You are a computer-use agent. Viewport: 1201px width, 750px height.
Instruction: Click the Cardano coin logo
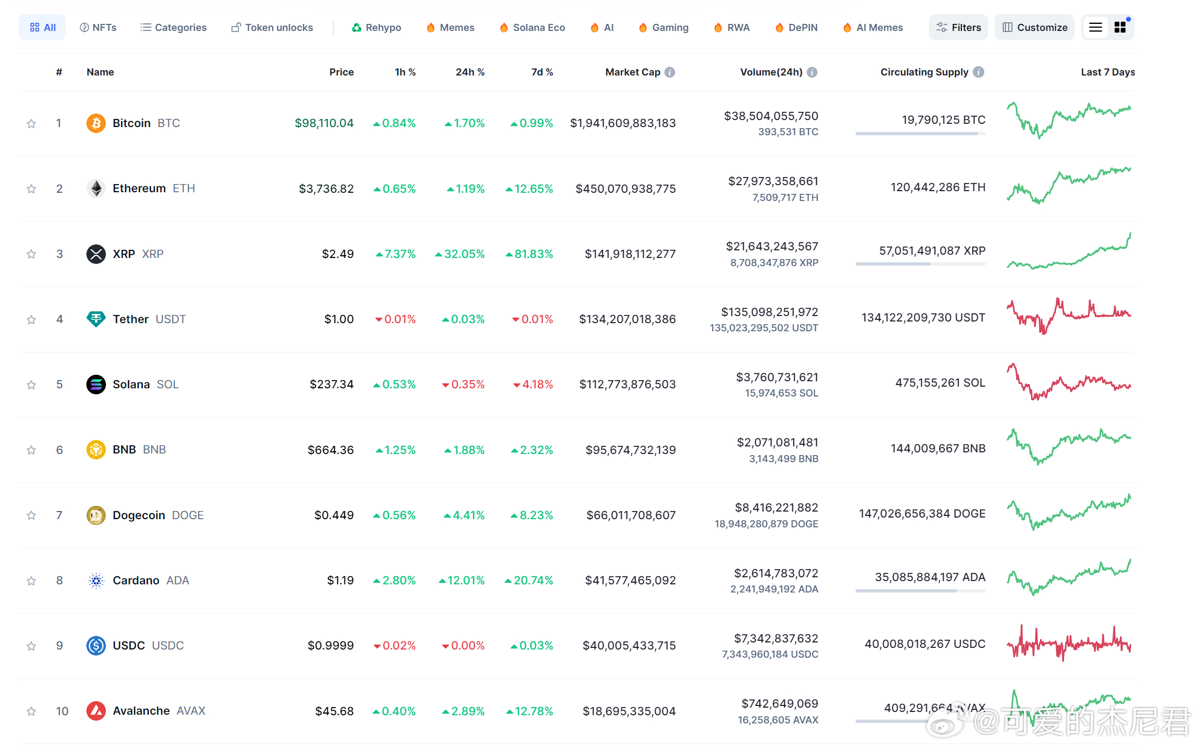pyautogui.click(x=96, y=581)
